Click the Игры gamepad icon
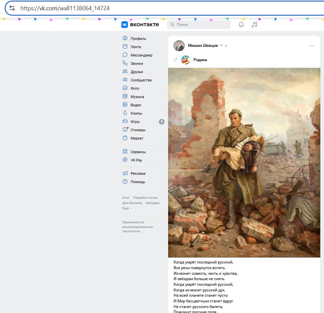 pyautogui.click(x=125, y=121)
